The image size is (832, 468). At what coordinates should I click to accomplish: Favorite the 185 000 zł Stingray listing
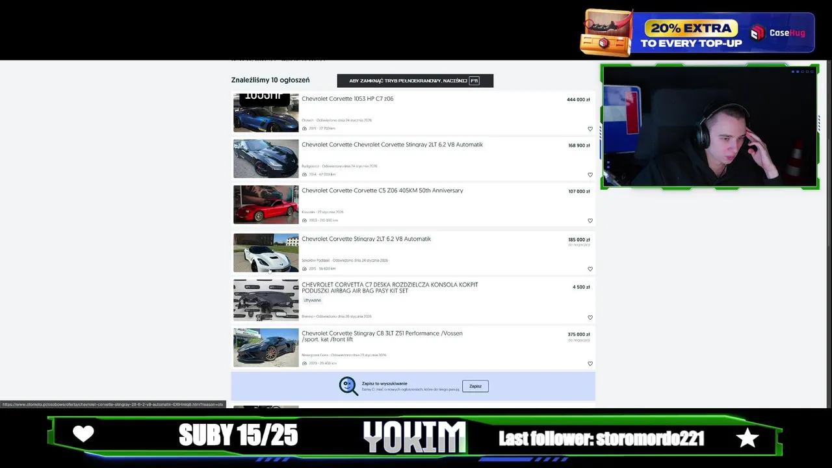click(590, 269)
